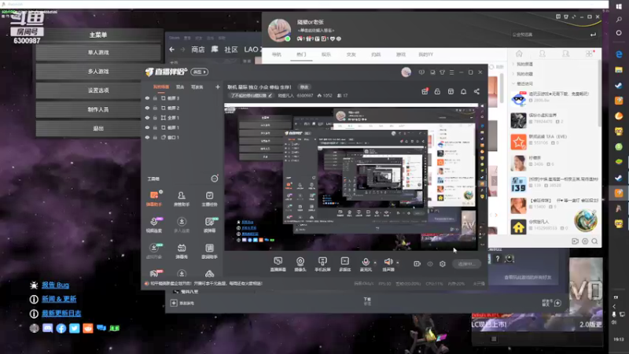Screen dimensions: 629x354
Task: Open 设置选项 in the game main menu
Action: pyautogui.click(x=98, y=90)
